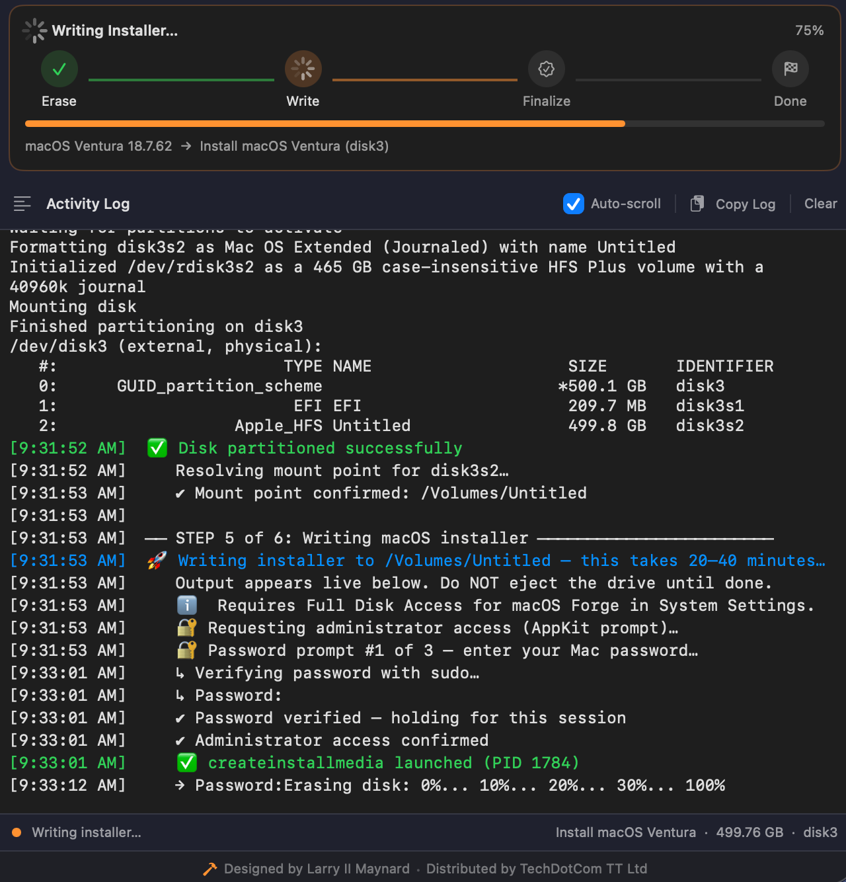
Task: Click the orange status dot in status bar
Action: click(17, 832)
